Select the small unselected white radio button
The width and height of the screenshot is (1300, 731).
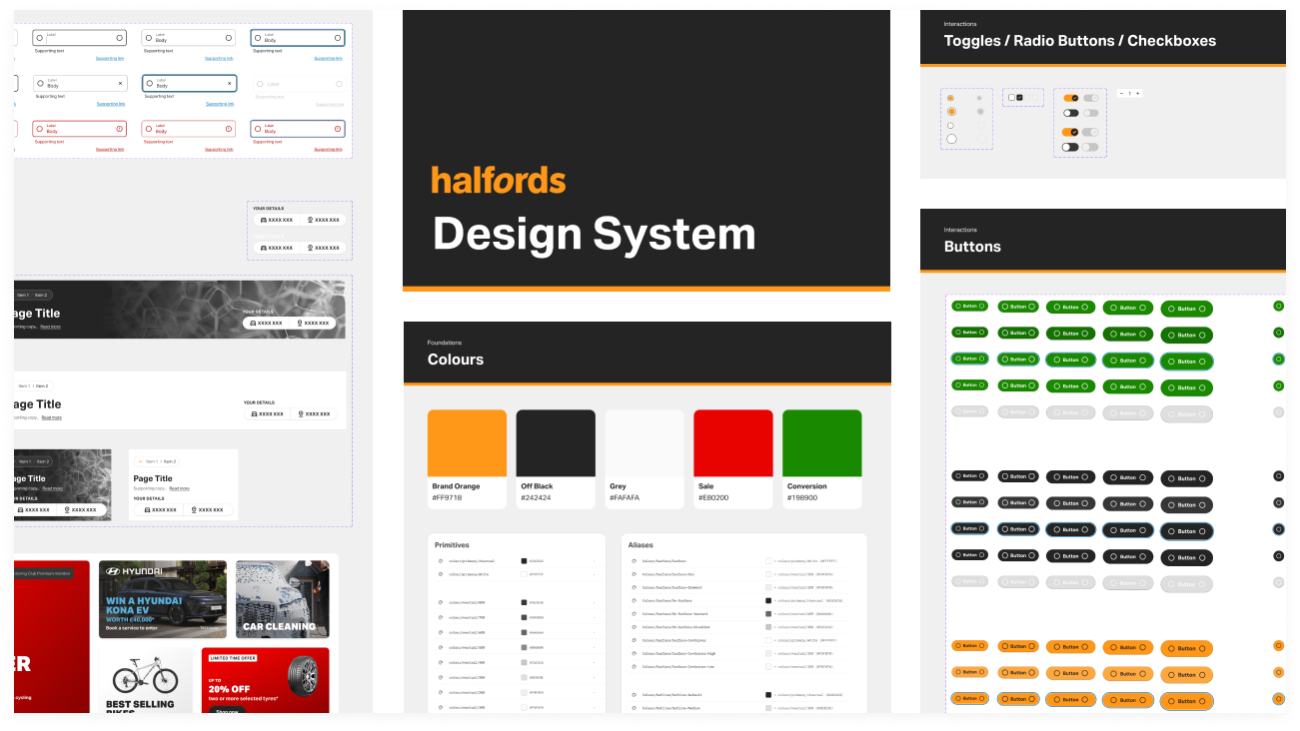tap(950, 126)
